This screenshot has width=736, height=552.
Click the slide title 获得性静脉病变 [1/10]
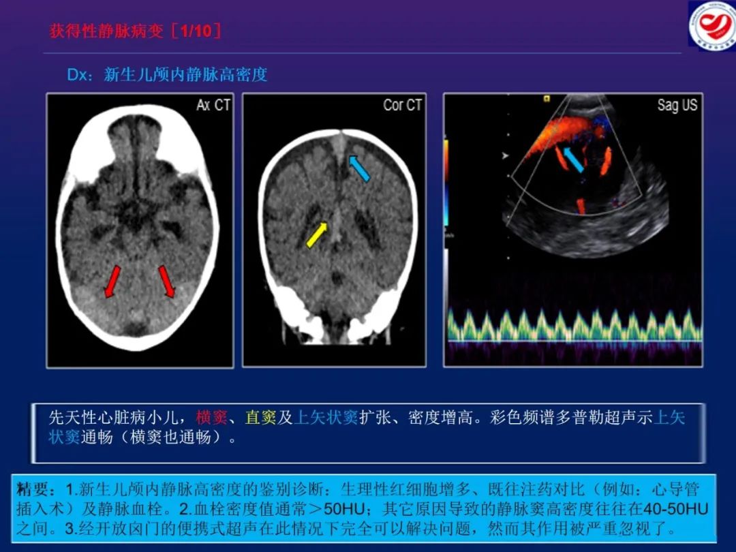click(x=136, y=31)
